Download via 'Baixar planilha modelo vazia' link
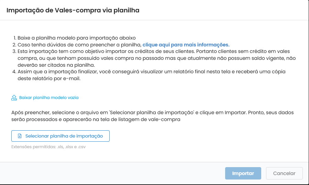 point(49,98)
